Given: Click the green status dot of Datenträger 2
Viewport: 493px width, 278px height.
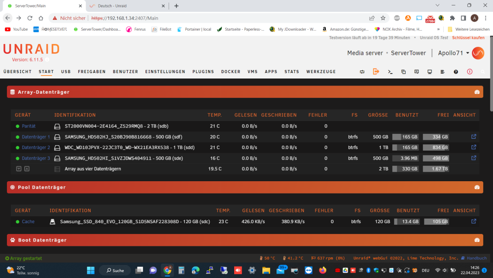Looking at the screenshot, I should coord(18,148).
